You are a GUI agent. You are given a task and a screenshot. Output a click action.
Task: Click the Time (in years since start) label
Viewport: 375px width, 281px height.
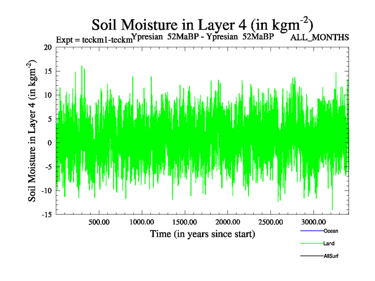pyautogui.click(x=202, y=234)
